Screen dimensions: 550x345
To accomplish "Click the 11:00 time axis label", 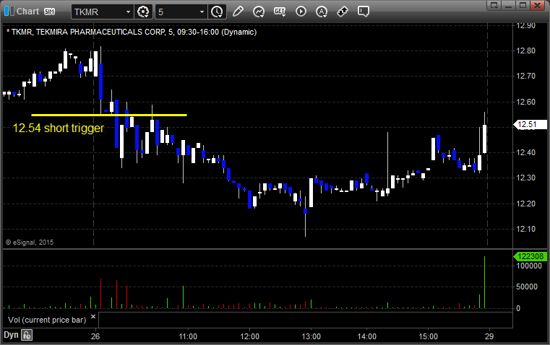I will 188,336.
